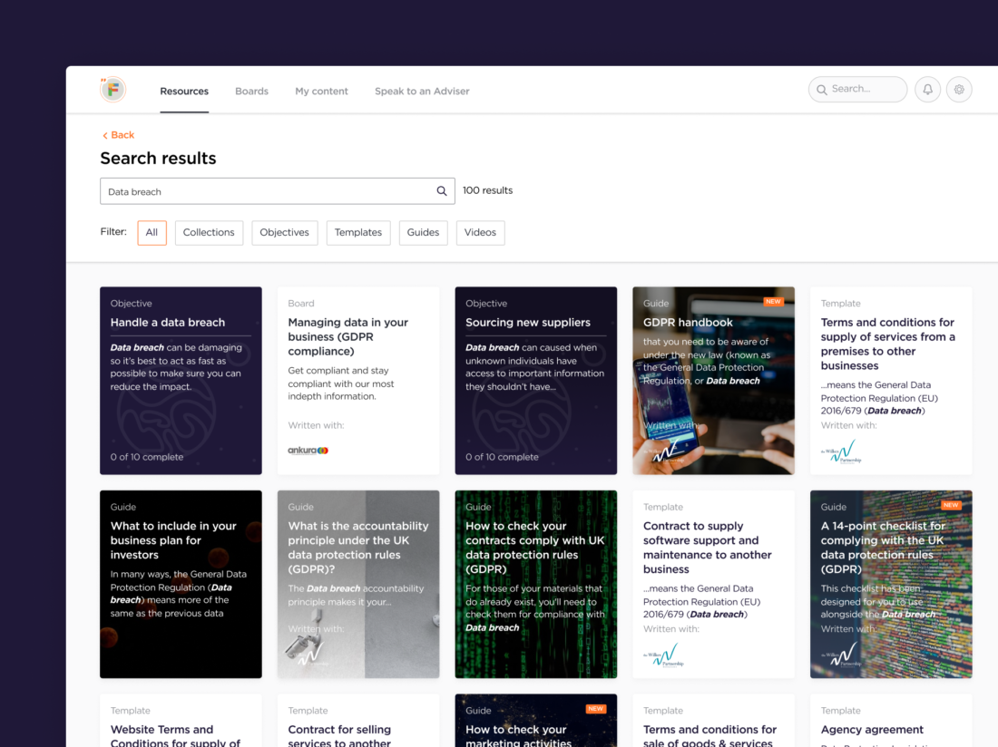
Task: Click the 'Search results' heading
Action: click(x=159, y=159)
